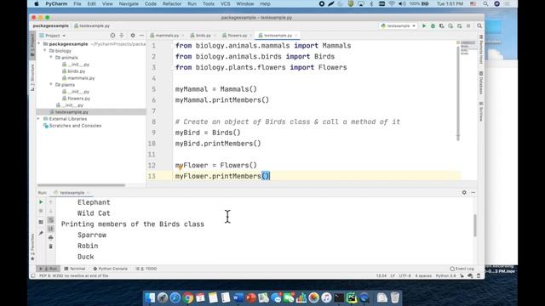Viewport: 545px width, 306px height.
Task: Open Chrome from the Dock
Action: click(x=188, y=297)
